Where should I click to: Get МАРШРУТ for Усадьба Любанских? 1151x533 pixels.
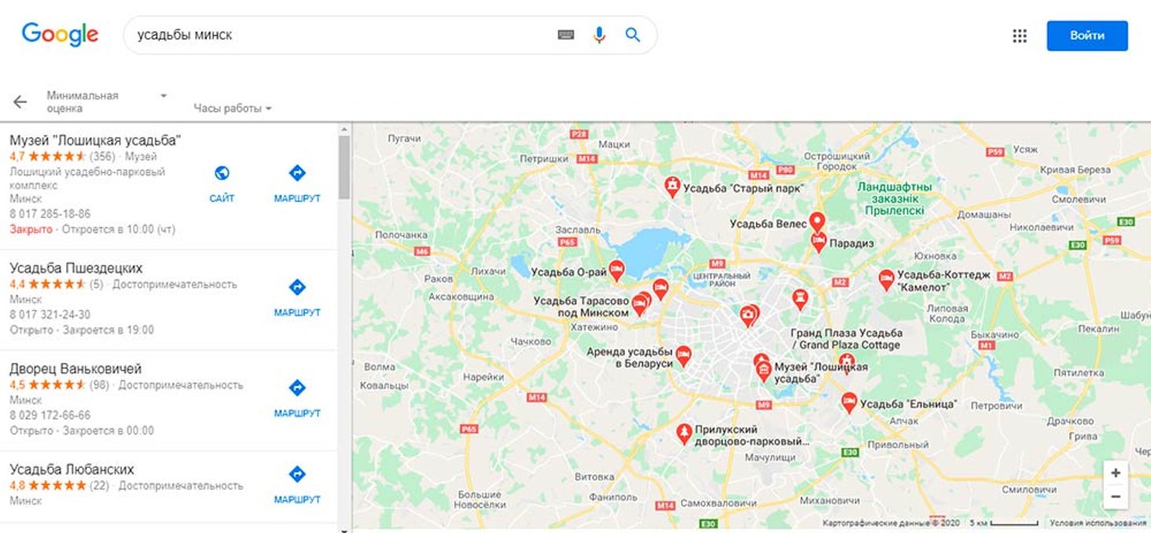pos(297,484)
